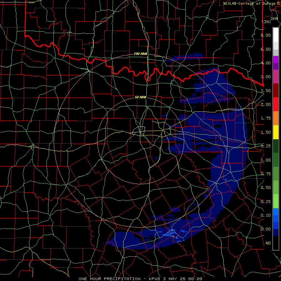Pick the darkest green legend swatch
The width and height of the screenshot is (281, 281).
276,146
